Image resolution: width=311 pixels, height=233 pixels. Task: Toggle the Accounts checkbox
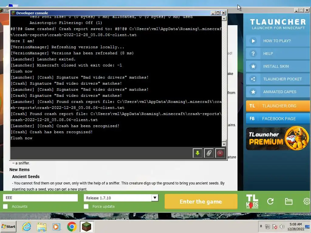5,206
